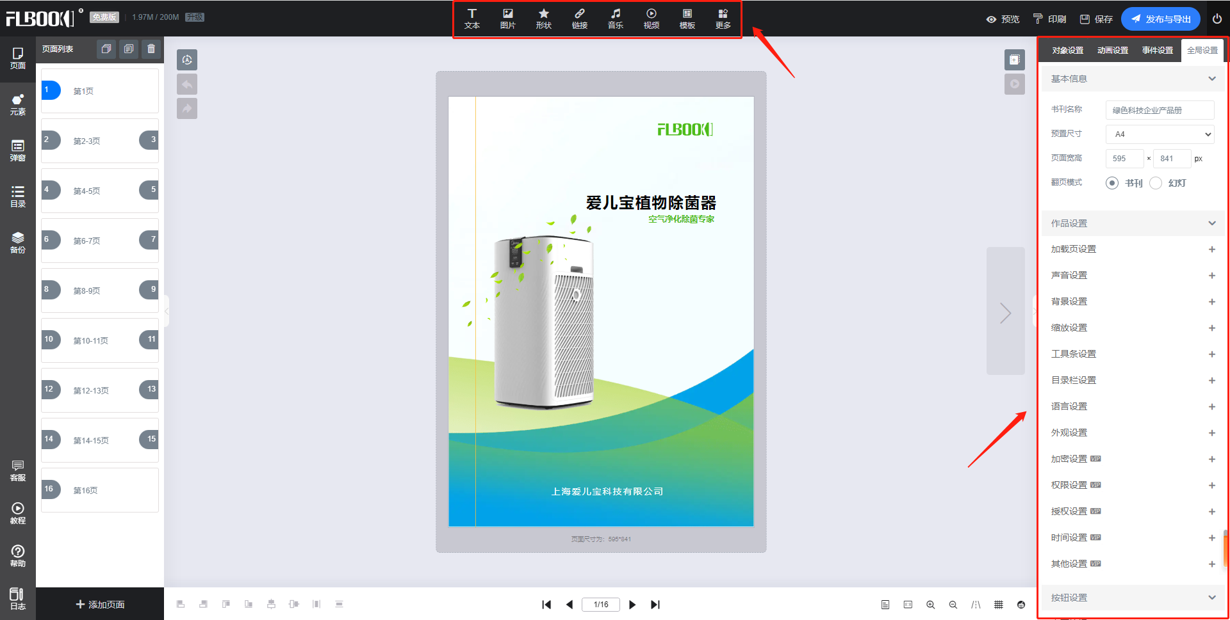
Task: Click 添加页面 add page button
Action: point(100,604)
